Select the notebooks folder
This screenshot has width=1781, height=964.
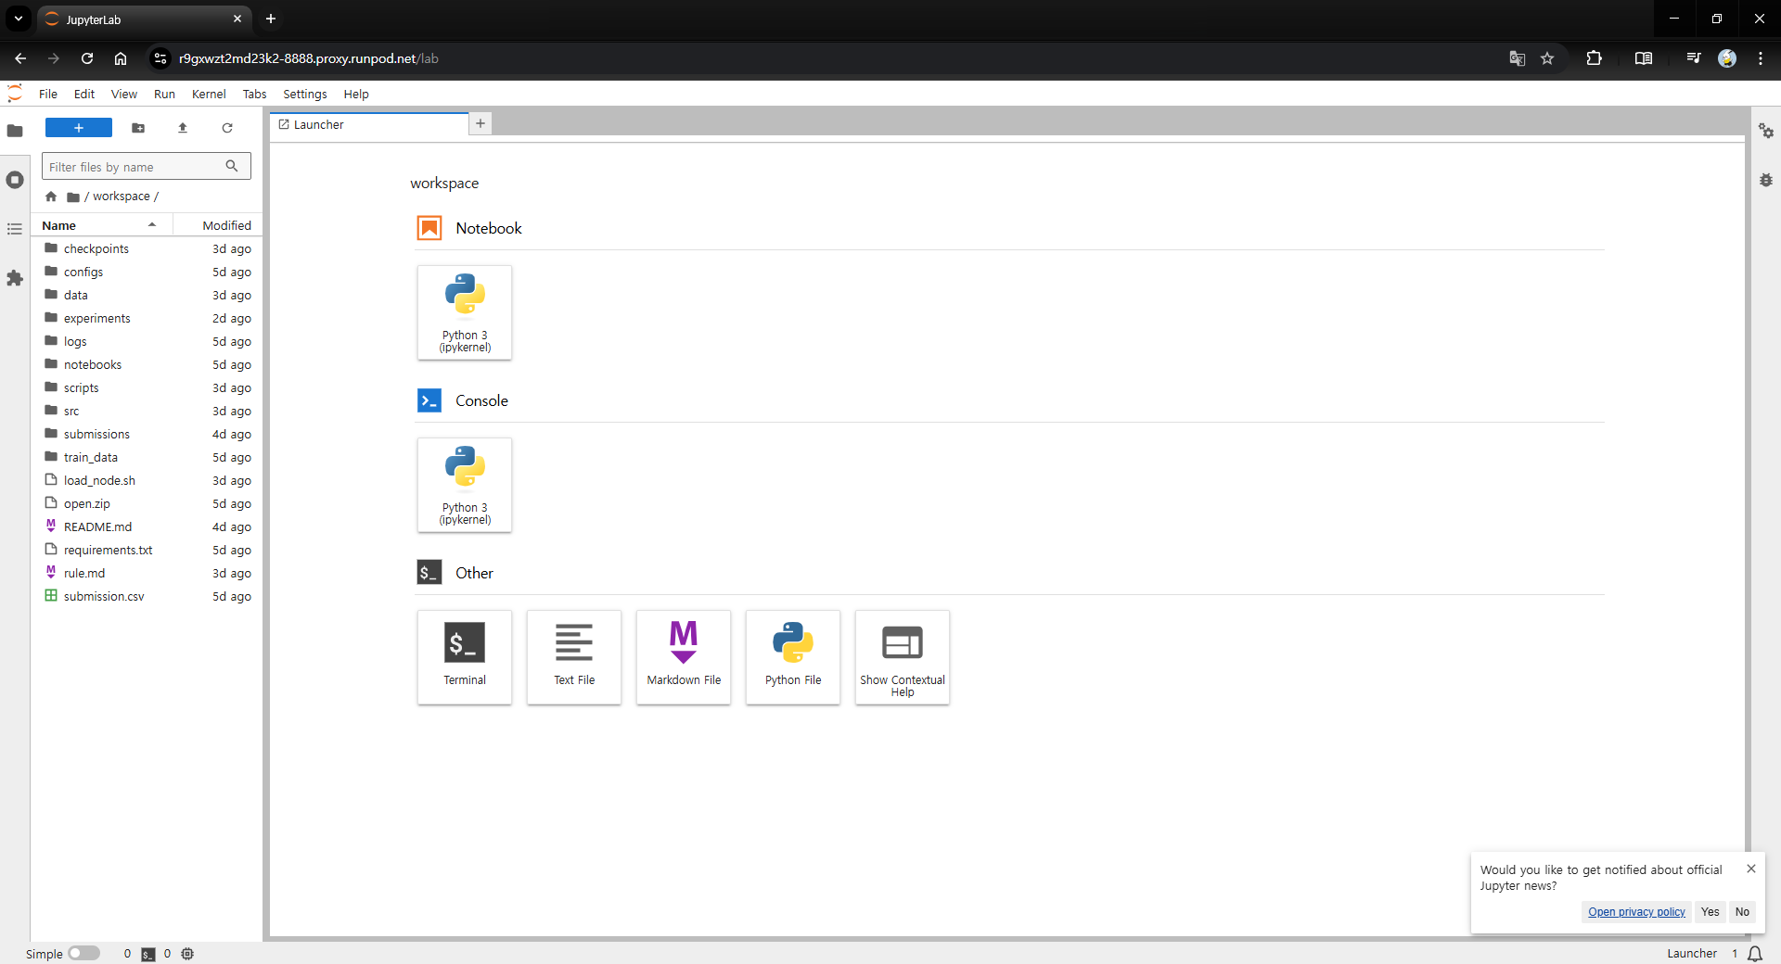coord(147,364)
